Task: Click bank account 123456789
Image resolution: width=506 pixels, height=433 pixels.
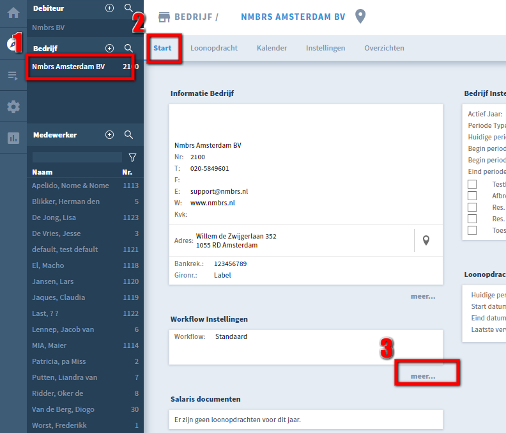Action: click(x=230, y=264)
